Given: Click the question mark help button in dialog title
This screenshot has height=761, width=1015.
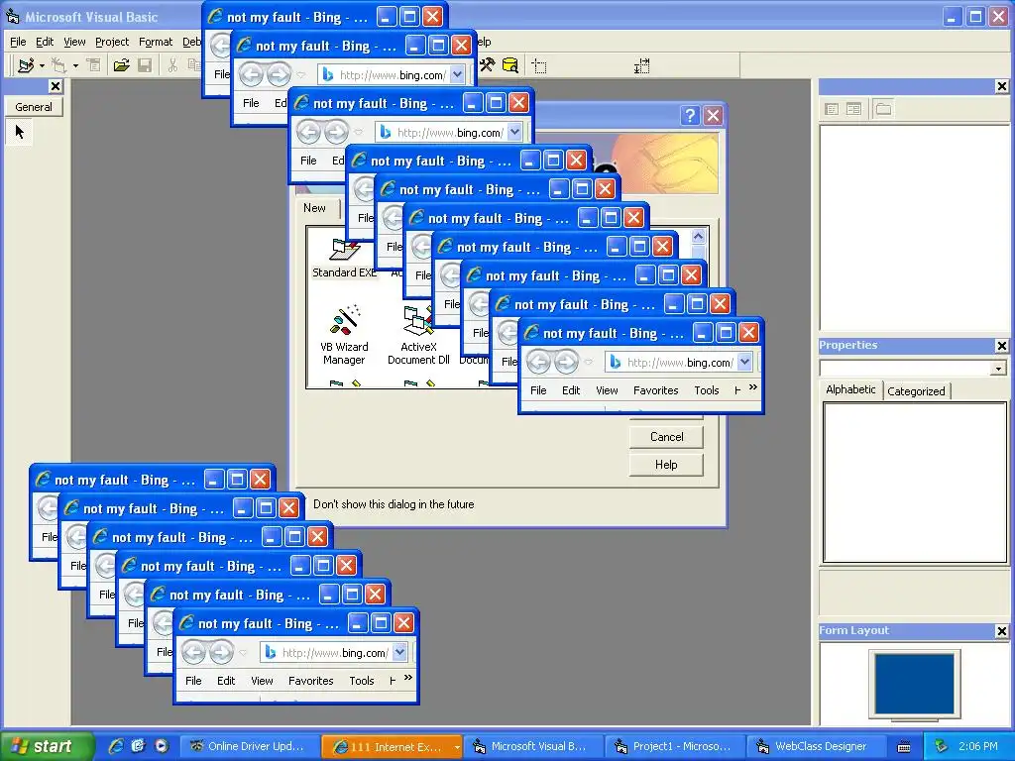Looking at the screenshot, I should point(690,116).
